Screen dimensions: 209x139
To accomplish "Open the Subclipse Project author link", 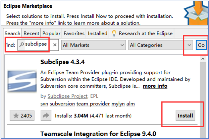I will (67, 96).
